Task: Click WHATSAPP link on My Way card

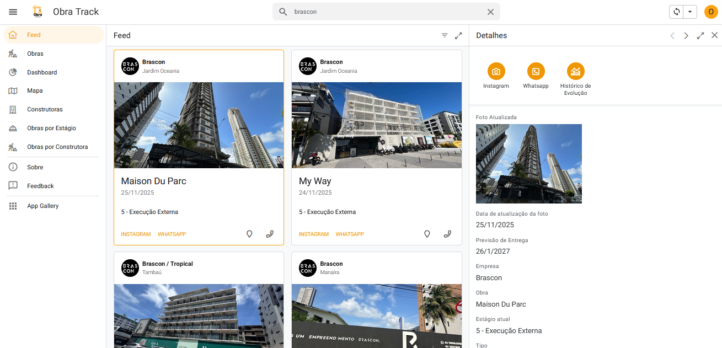Action: tap(350, 234)
